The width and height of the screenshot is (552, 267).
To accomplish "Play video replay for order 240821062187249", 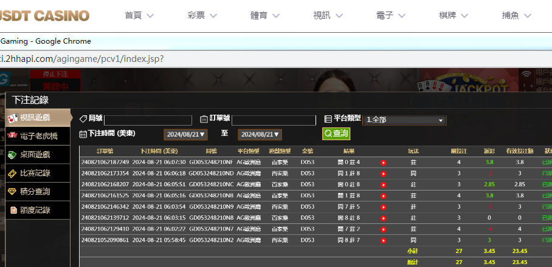I will (384, 163).
